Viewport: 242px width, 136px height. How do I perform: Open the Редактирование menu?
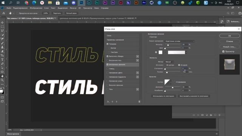click(20, 8)
